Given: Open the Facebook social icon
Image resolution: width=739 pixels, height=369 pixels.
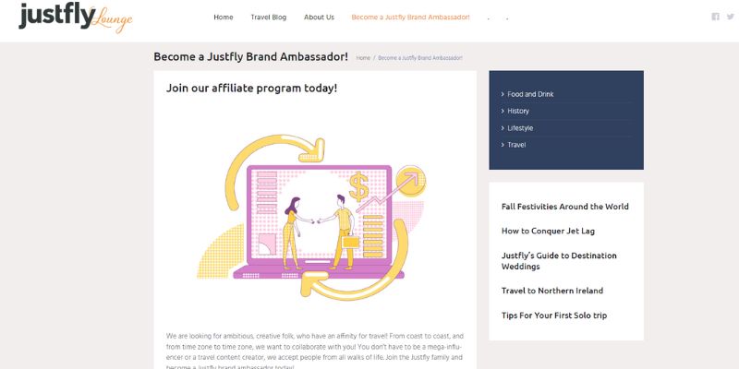Looking at the screenshot, I should click(x=715, y=17).
